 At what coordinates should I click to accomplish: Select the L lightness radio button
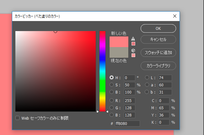(147, 78)
